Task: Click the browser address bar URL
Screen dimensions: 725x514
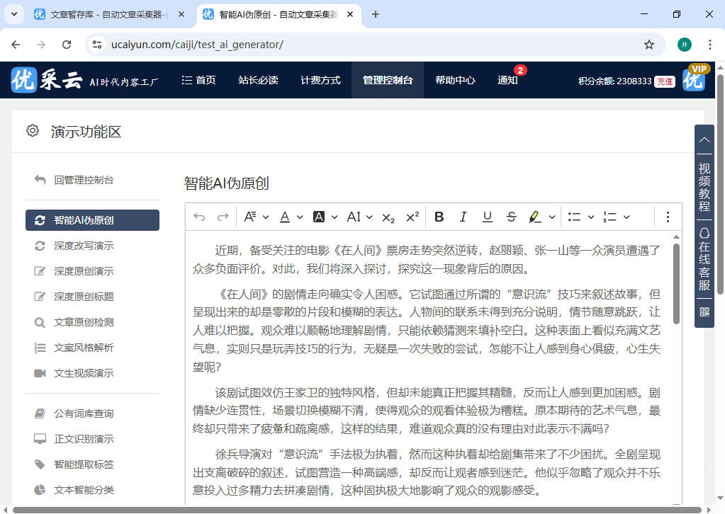Action: pyautogui.click(x=197, y=45)
